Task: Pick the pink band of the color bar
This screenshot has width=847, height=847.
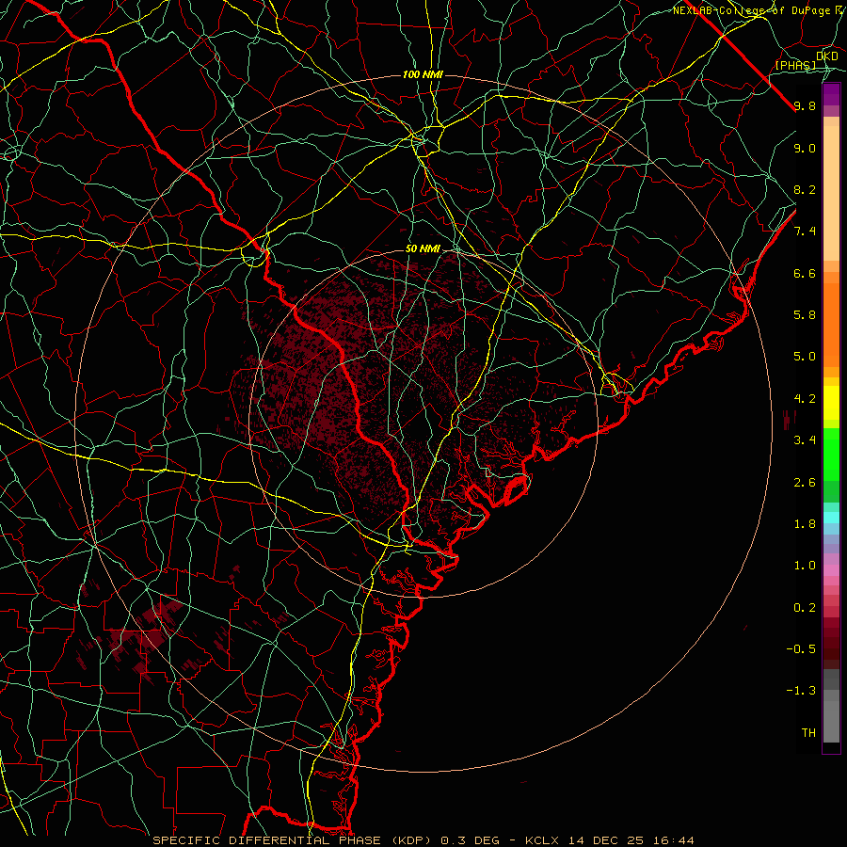Action: pyautogui.click(x=831, y=570)
